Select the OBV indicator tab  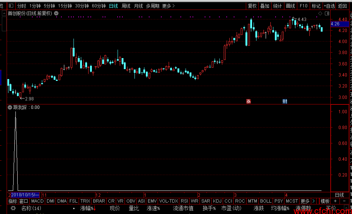pos(131,201)
